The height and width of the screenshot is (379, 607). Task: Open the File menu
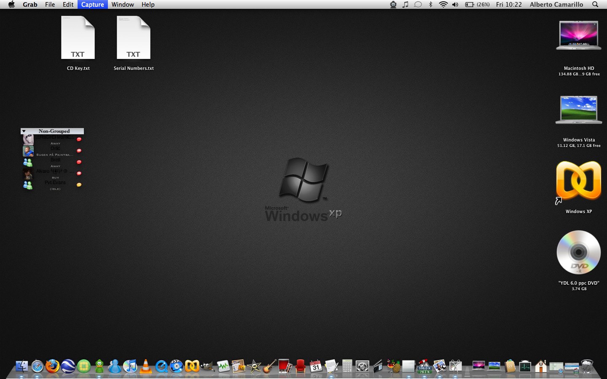[x=50, y=5]
